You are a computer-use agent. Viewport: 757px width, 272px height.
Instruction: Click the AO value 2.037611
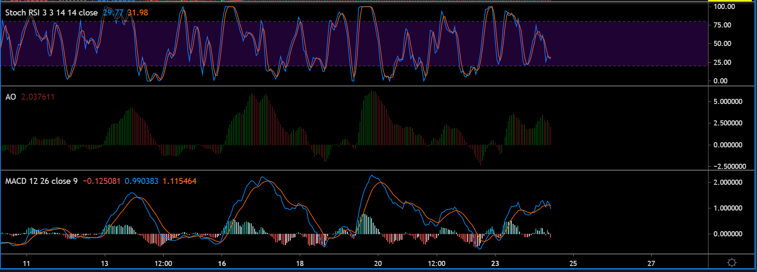point(38,97)
